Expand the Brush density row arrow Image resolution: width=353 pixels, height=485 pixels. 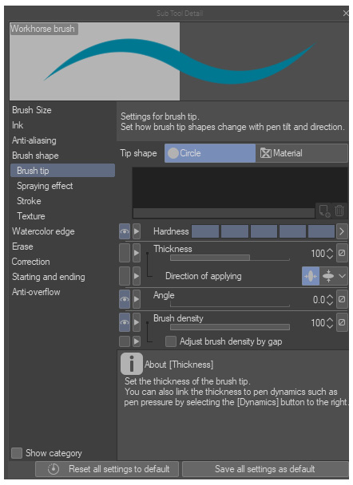tap(137, 322)
